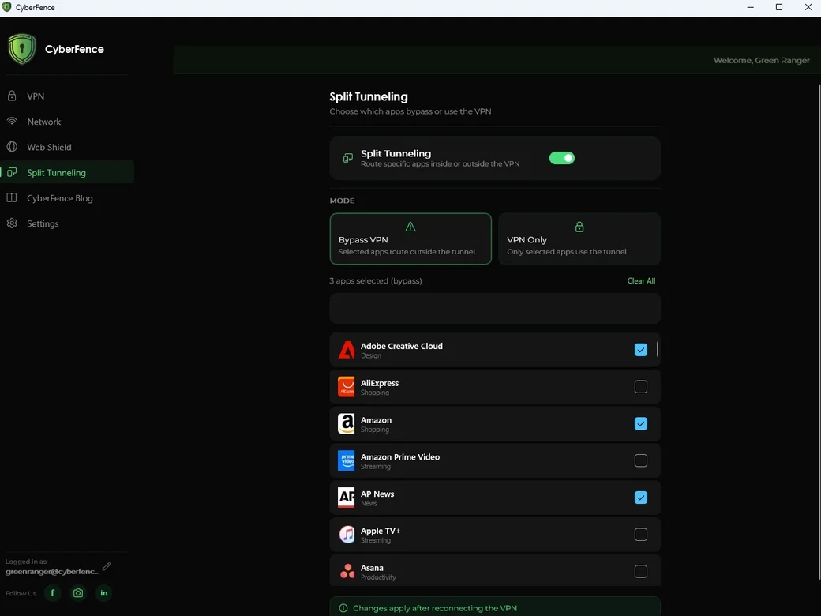
Task: Click the Amazon Prime Video app name
Action: [400, 456]
